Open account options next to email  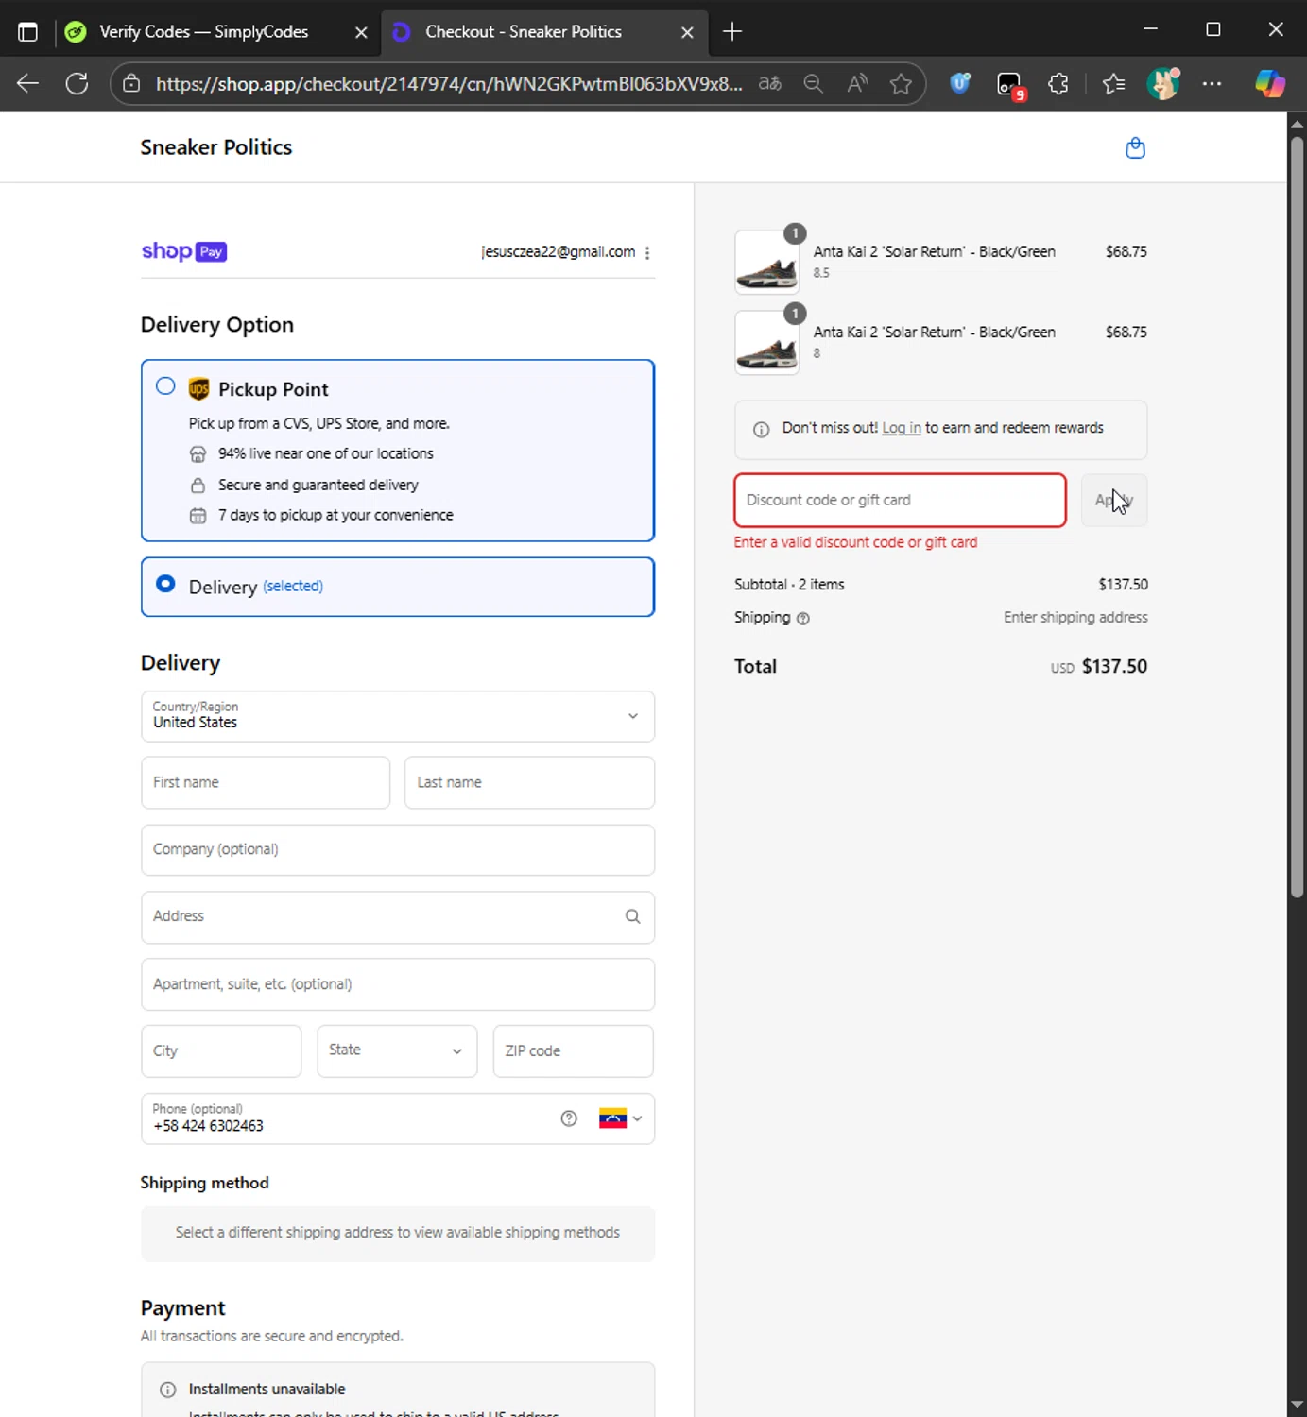[x=647, y=252]
